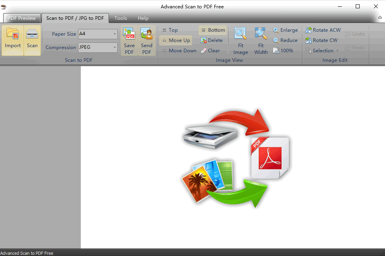Image resolution: width=385 pixels, height=256 pixels.
Task: Select the Scan to PDF / JPG to PDF tab
Action: click(75, 18)
